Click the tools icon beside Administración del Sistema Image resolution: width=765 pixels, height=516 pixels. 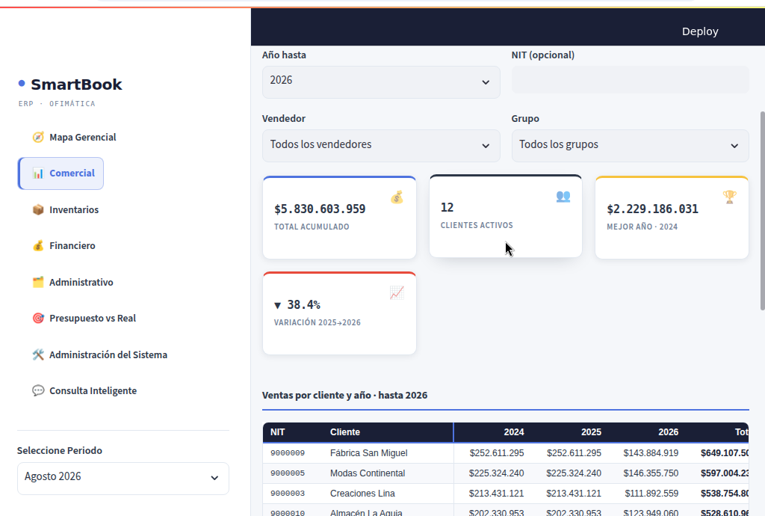pyautogui.click(x=38, y=355)
